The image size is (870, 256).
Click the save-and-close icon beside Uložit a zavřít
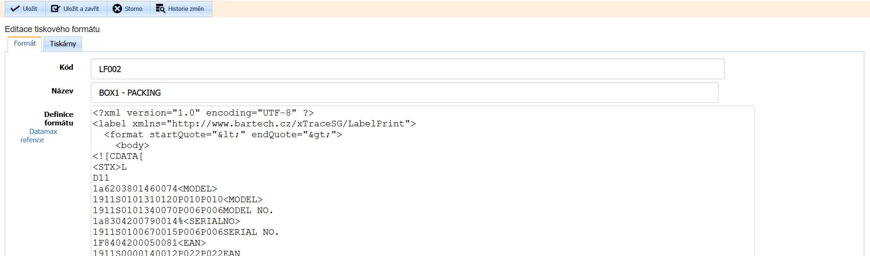pyautogui.click(x=55, y=9)
